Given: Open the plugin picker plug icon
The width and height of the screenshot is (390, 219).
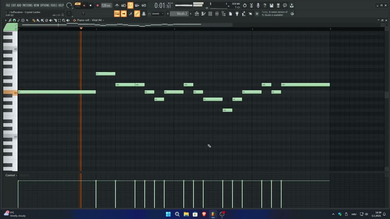Looking at the screenshot, I should [237, 14].
